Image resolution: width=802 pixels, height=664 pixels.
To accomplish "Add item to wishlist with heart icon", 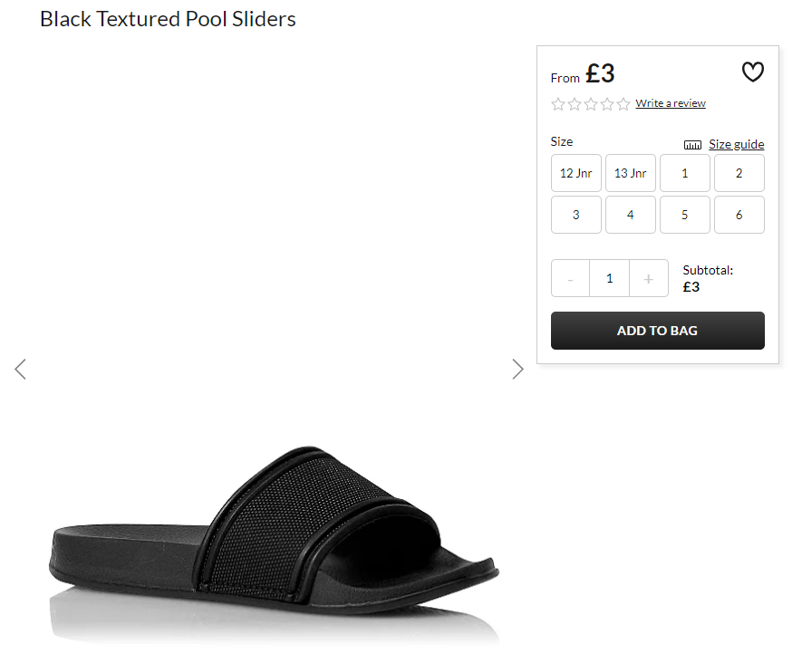I will [752, 72].
